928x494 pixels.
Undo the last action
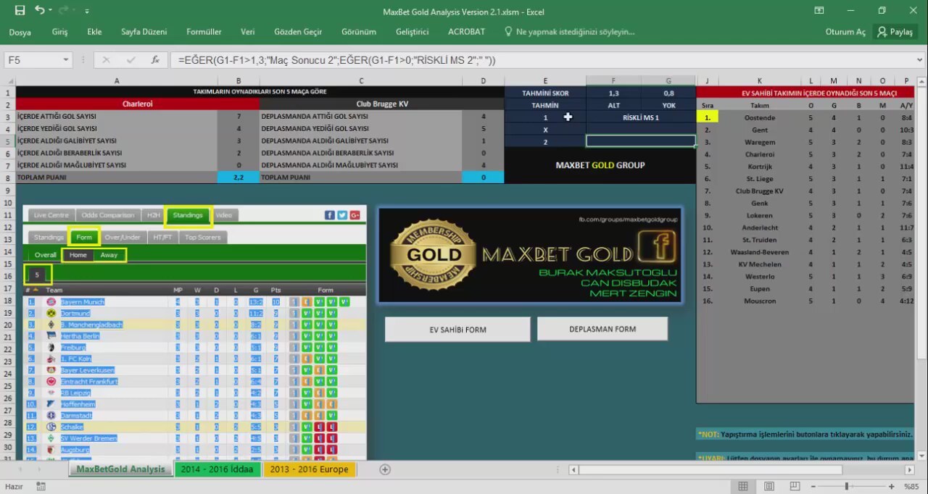click(39, 11)
